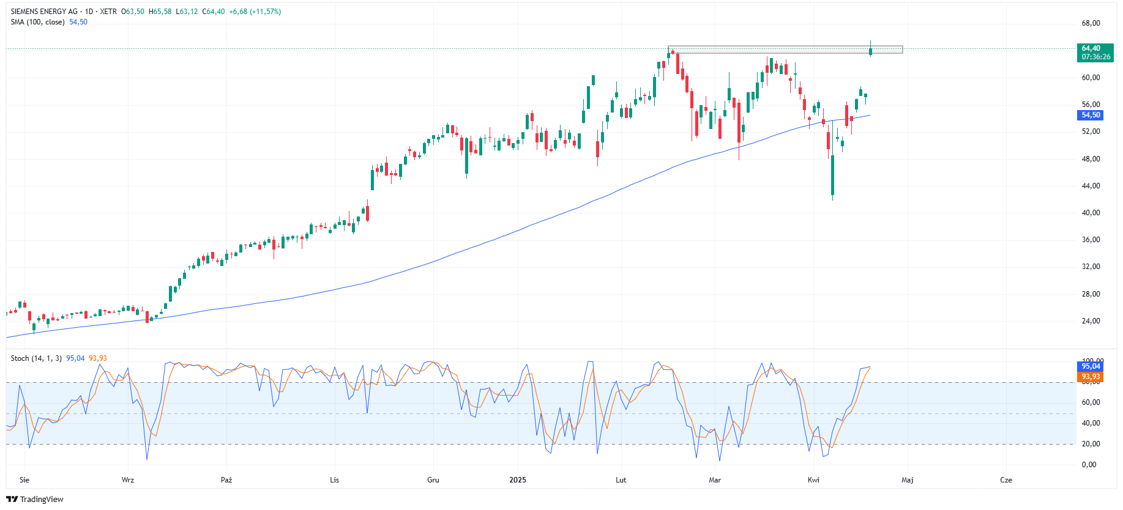Click the 0,00 stochastic axis label
1123x510 pixels.
1089,465
